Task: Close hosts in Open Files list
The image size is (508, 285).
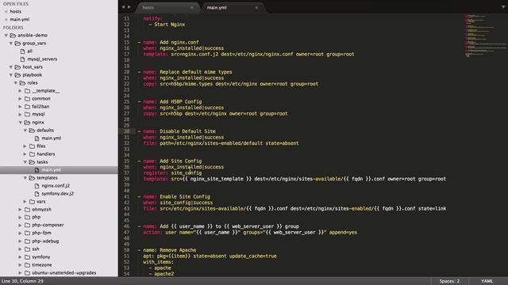Action: 6,11
